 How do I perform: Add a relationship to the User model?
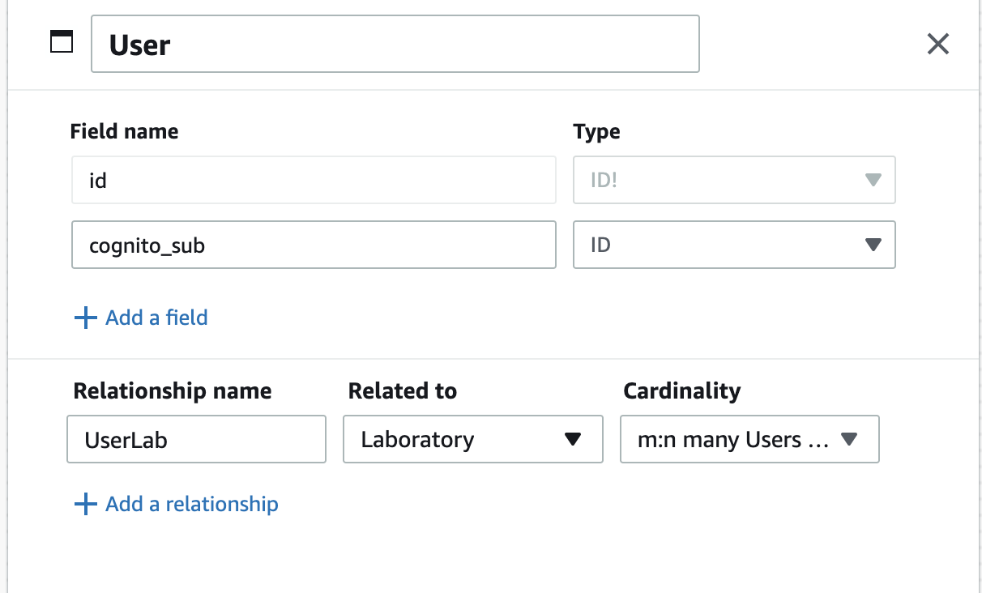(176, 504)
